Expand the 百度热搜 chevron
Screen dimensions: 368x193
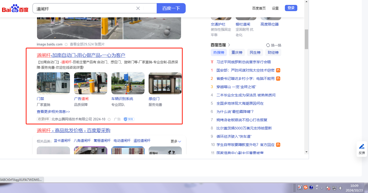[x=229, y=45]
